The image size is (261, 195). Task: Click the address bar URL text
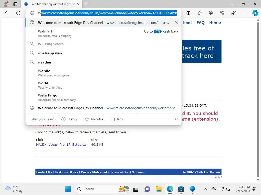pos(107,13)
